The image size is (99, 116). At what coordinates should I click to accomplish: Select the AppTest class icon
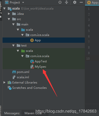(32, 61)
